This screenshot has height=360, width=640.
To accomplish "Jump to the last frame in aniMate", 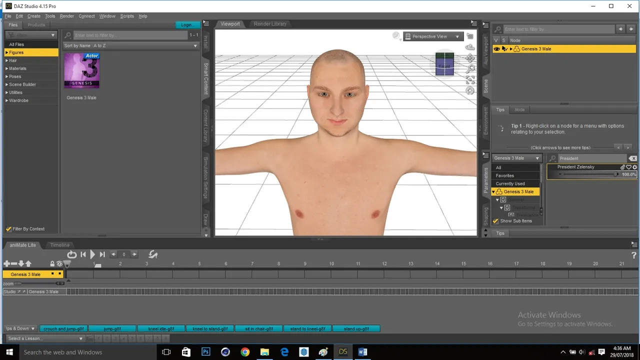I will pyautogui.click(x=102, y=254).
